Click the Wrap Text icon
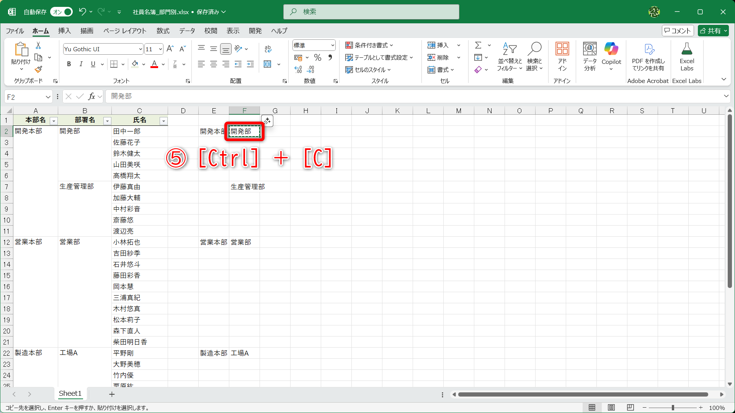735x413 pixels. pyautogui.click(x=268, y=49)
